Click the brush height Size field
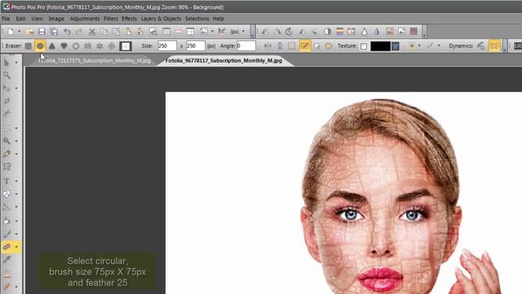Viewport: 522px width, 294px height. pyautogui.click(x=195, y=46)
